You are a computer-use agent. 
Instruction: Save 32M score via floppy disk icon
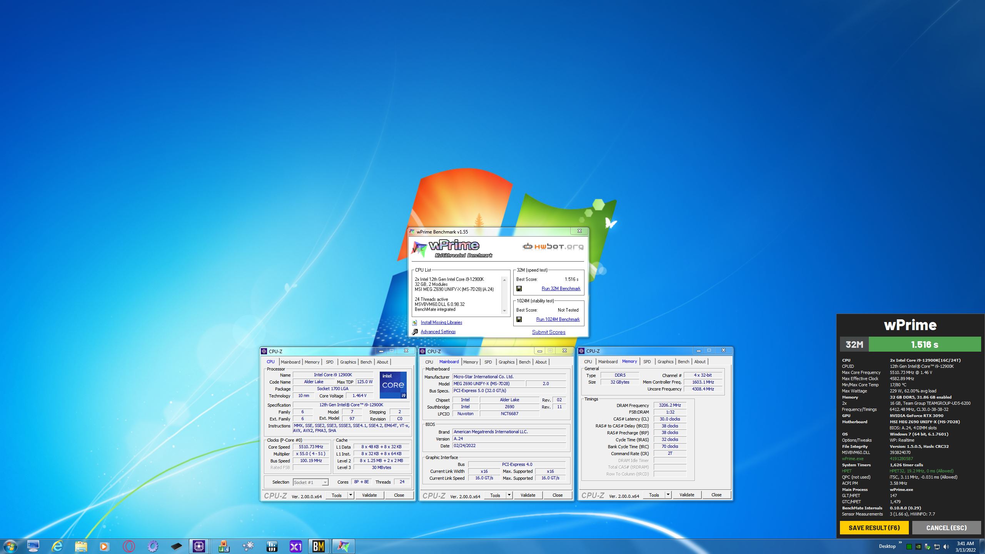(519, 289)
